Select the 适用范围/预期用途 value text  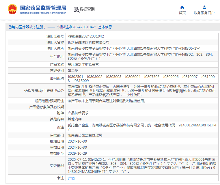tap(106, 101)
